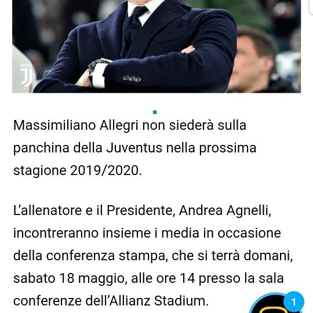The height and width of the screenshot is (313, 313).
Task: Tap the word Juventus in first paragraph
Action: (134, 148)
